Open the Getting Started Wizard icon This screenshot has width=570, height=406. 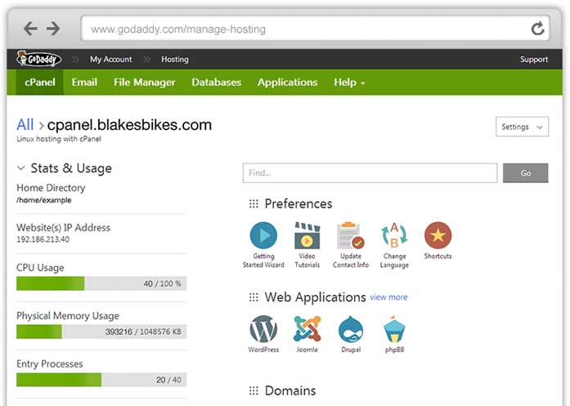(x=263, y=236)
